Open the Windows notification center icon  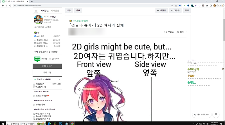pyautogui.click(x=221, y=124)
